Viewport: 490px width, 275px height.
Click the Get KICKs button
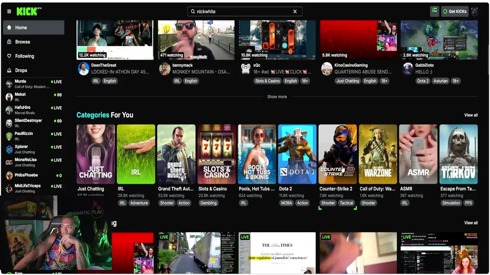[455, 11]
